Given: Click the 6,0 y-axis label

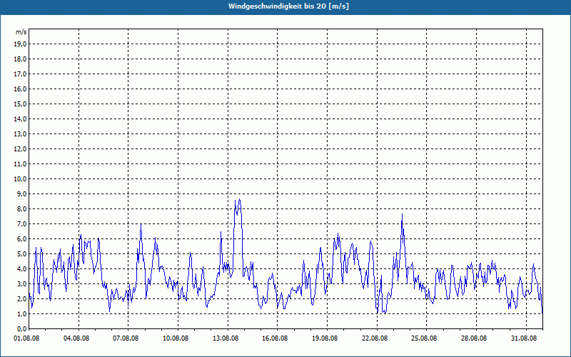Looking at the screenshot, I should coord(21,238).
